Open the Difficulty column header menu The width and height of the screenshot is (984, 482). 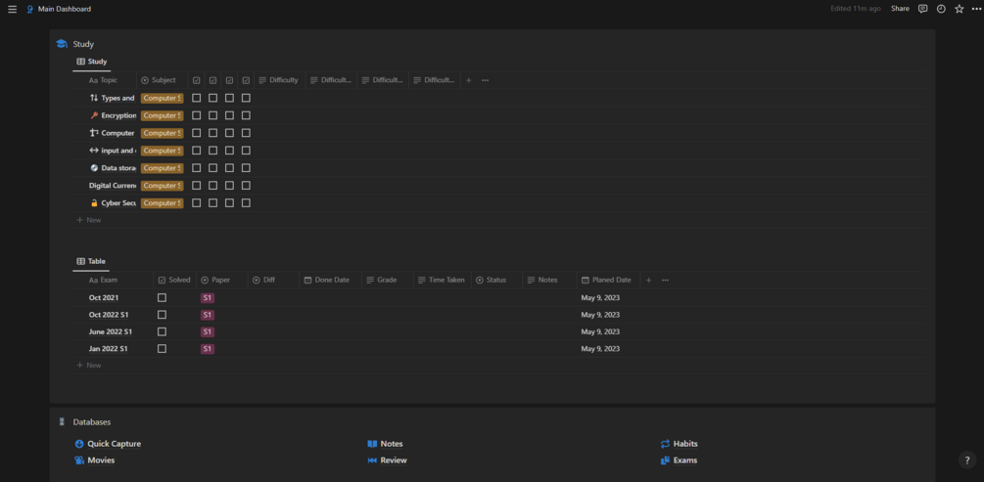click(x=279, y=80)
